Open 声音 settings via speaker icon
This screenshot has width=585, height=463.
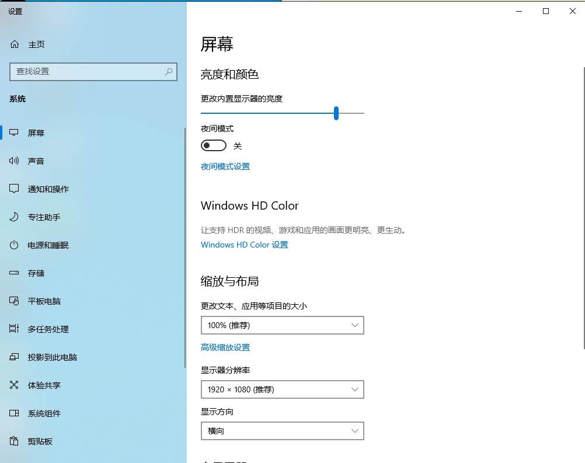click(x=15, y=161)
